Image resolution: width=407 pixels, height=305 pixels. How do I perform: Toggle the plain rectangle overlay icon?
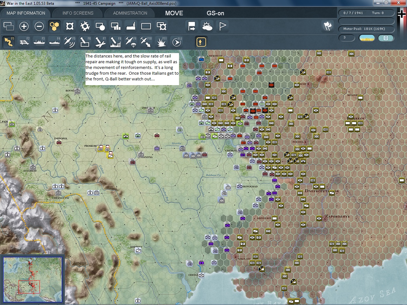point(146,26)
